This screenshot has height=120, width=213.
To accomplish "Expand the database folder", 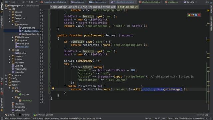I will 6,82.
